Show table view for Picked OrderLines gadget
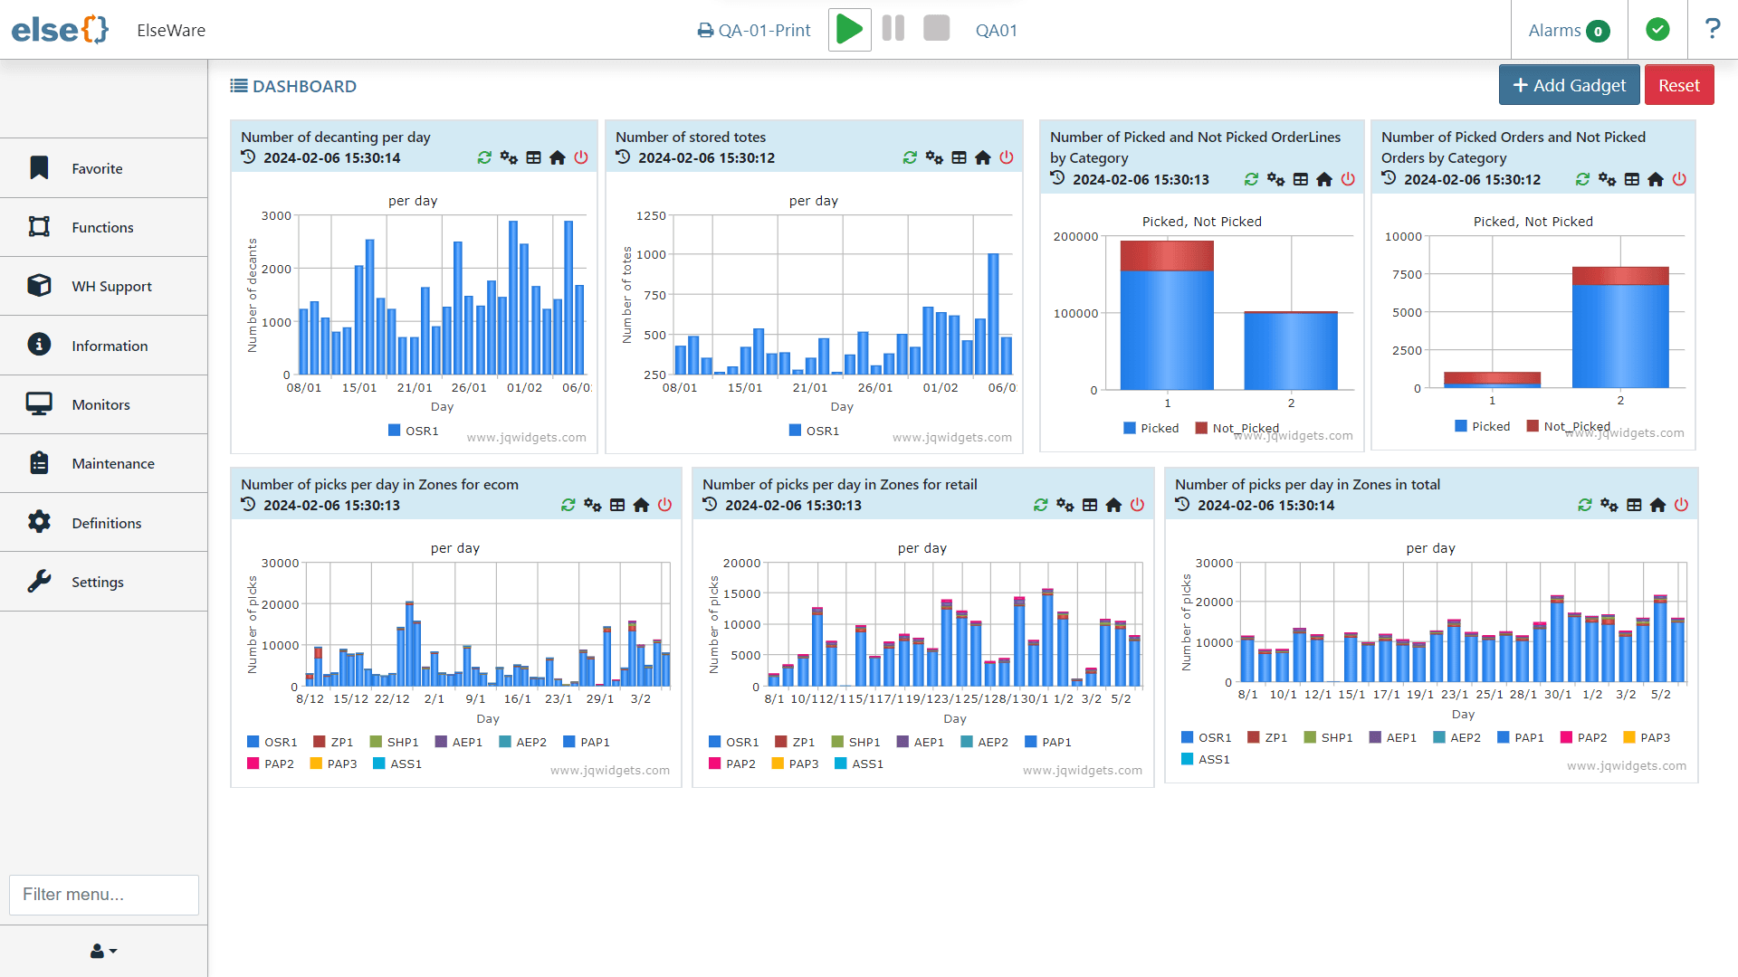 [1300, 179]
